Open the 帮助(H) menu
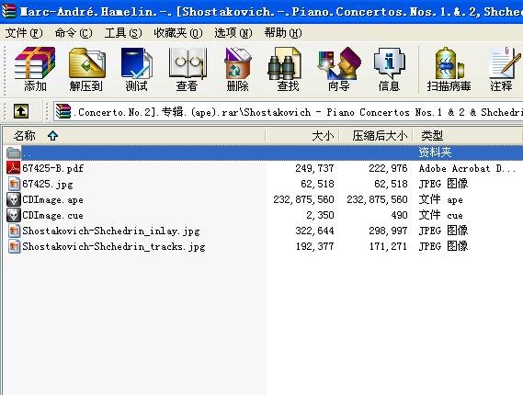 (x=283, y=33)
